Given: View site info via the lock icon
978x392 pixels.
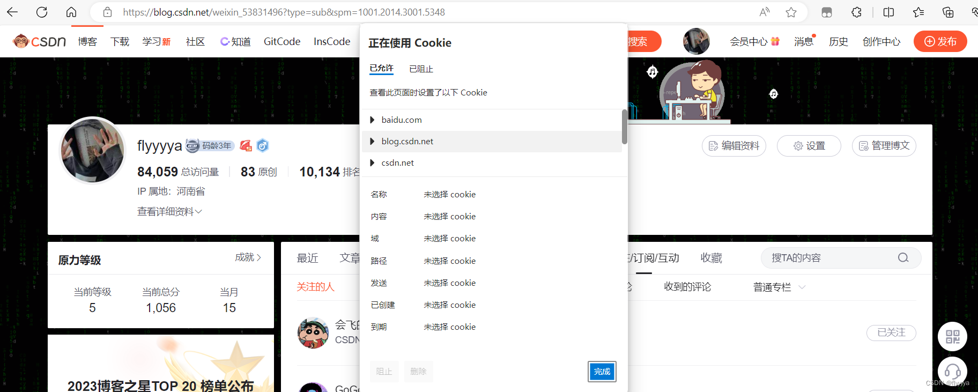Looking at the screenshot, I should (x=107, y=12).
